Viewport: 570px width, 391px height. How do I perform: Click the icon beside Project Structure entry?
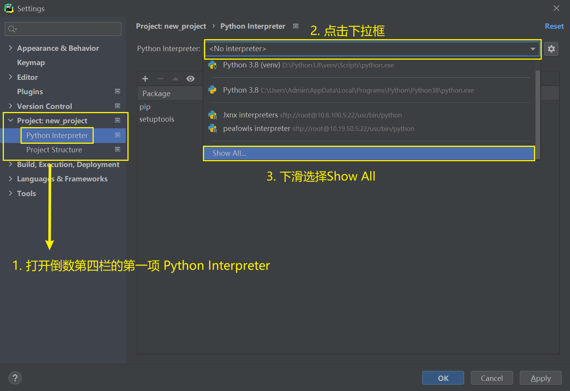[x=117, y=150]
